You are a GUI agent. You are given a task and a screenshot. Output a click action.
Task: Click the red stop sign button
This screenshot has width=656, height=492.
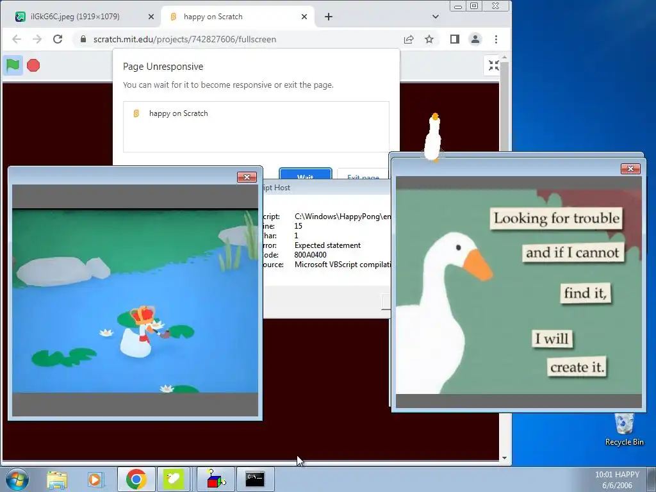tap(33, 66)
